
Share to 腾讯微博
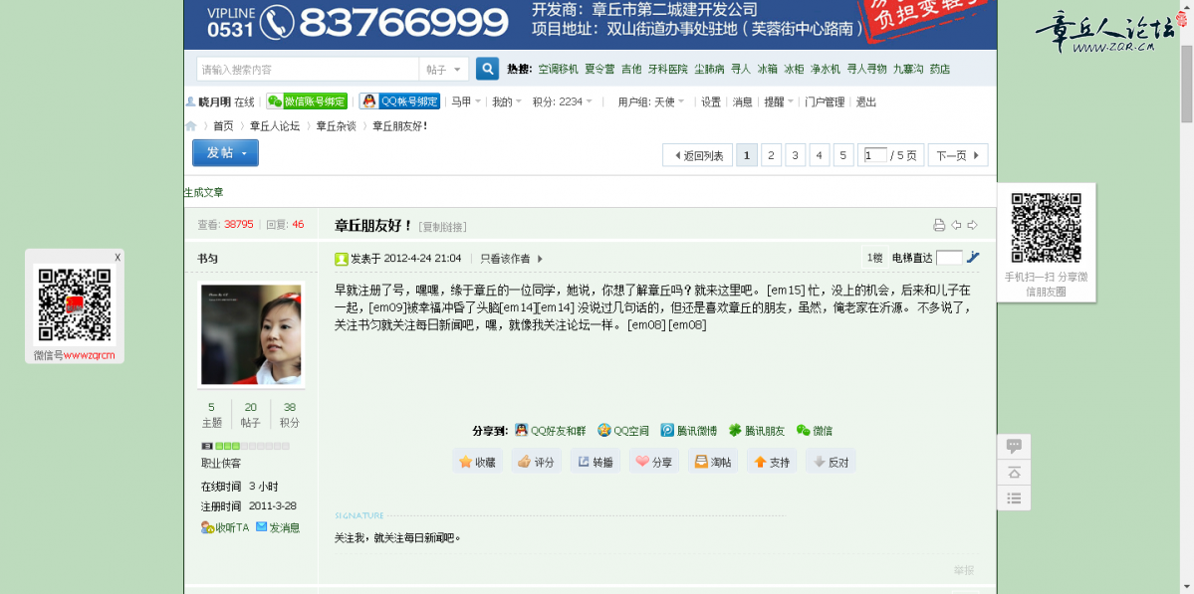(x=688, y=431)
